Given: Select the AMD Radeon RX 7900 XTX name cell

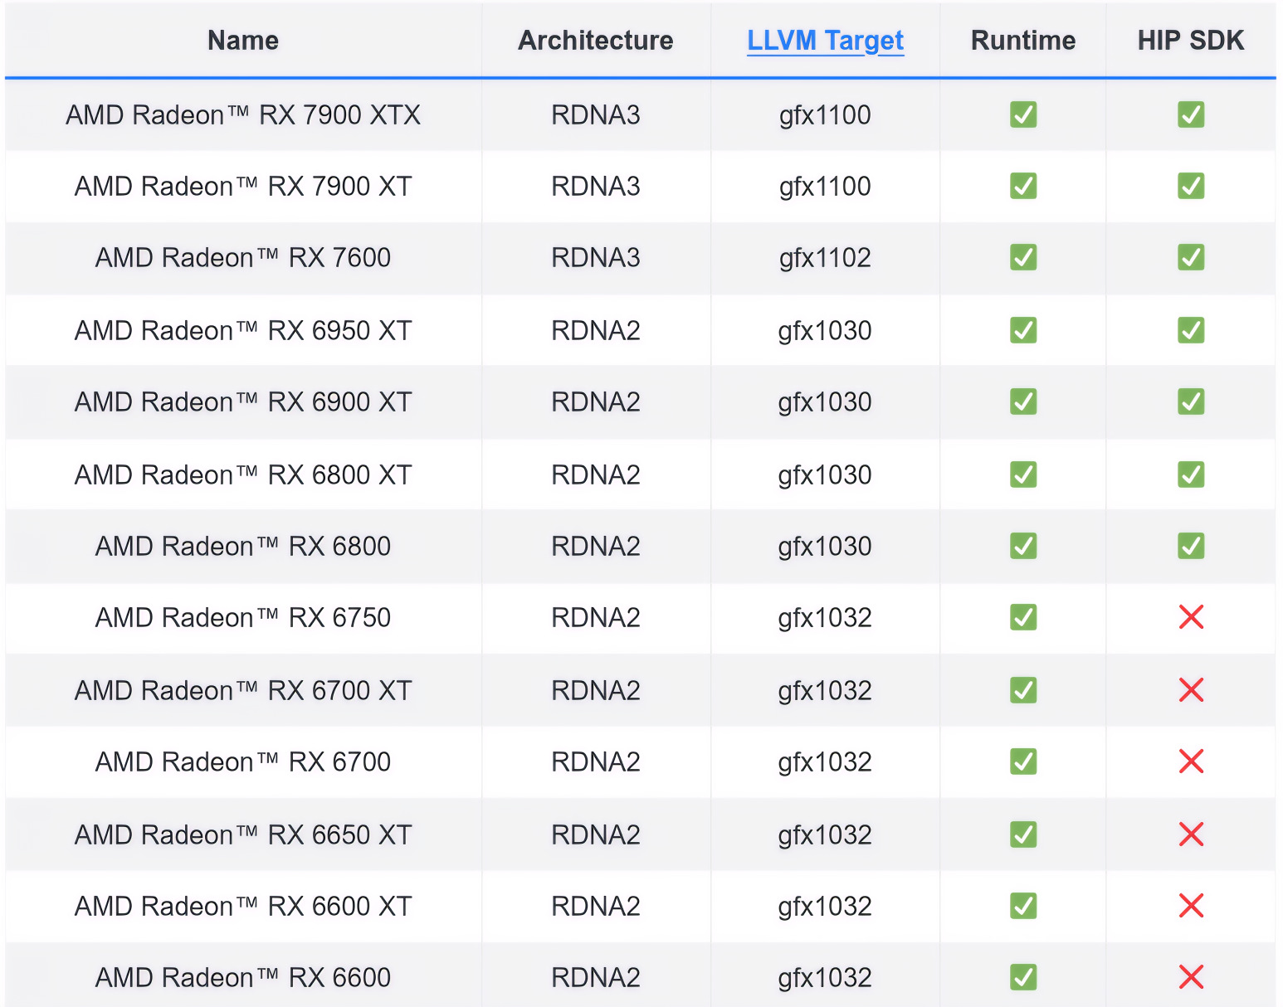Looking at the screenshot, I should (x=243, y=114).
